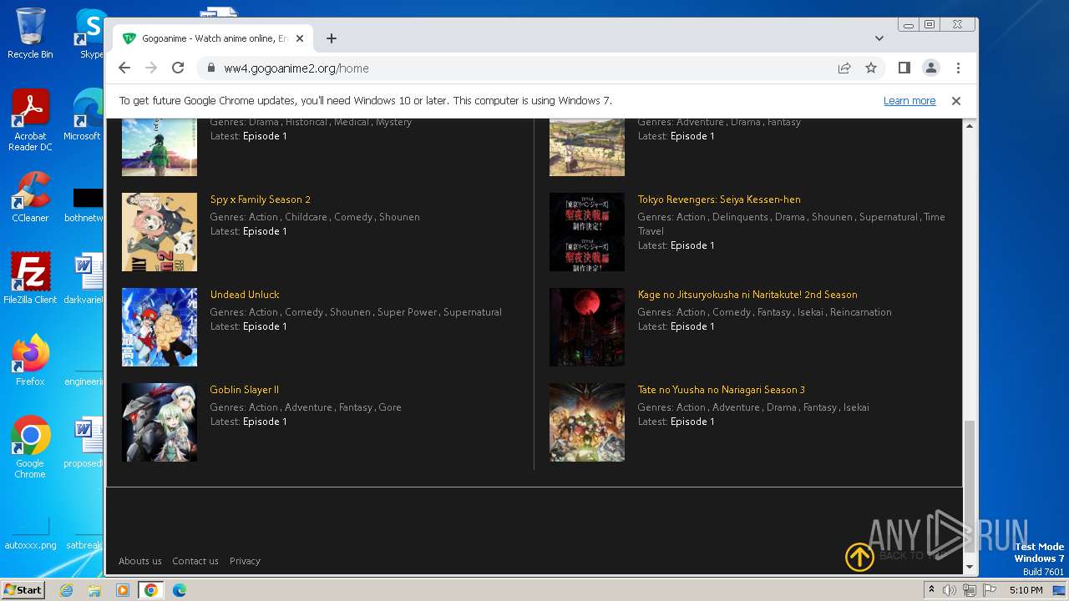This screenshot has height=601, width=1069.
Task: Open Recycle Bin desktop icon
Action: click(30, 33)
